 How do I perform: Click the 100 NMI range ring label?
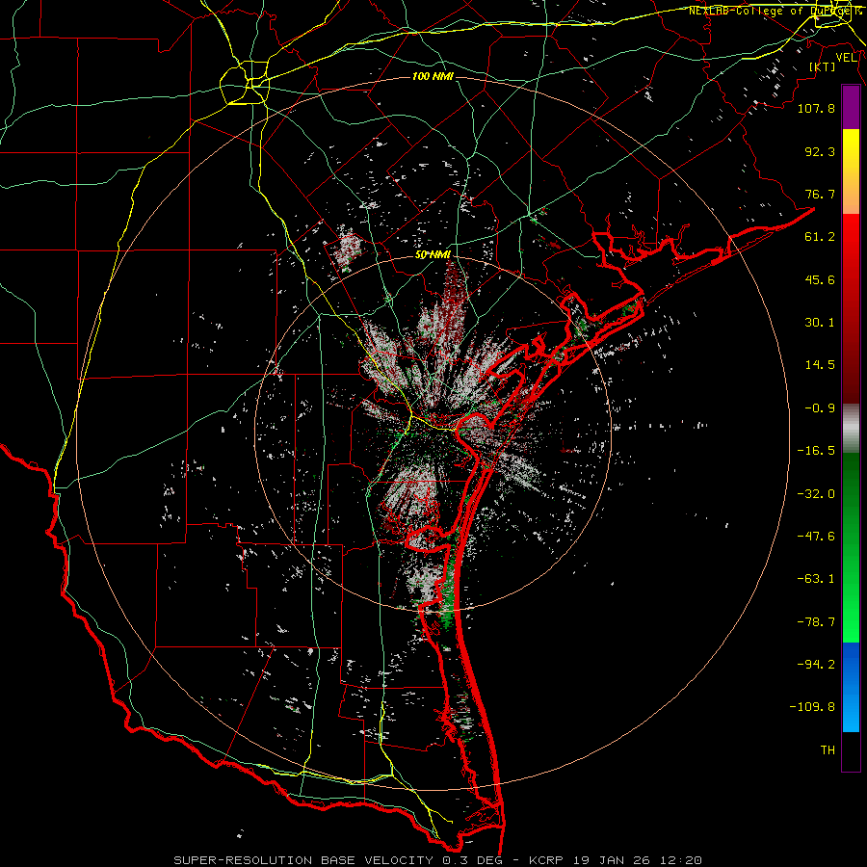point(433,76)
